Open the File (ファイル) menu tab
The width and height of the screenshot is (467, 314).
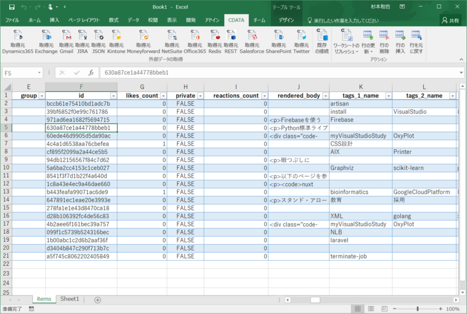(x=12, y=20)
